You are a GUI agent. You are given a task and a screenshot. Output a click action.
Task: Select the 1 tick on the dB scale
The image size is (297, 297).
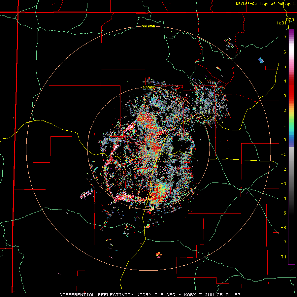coord(285,125)
